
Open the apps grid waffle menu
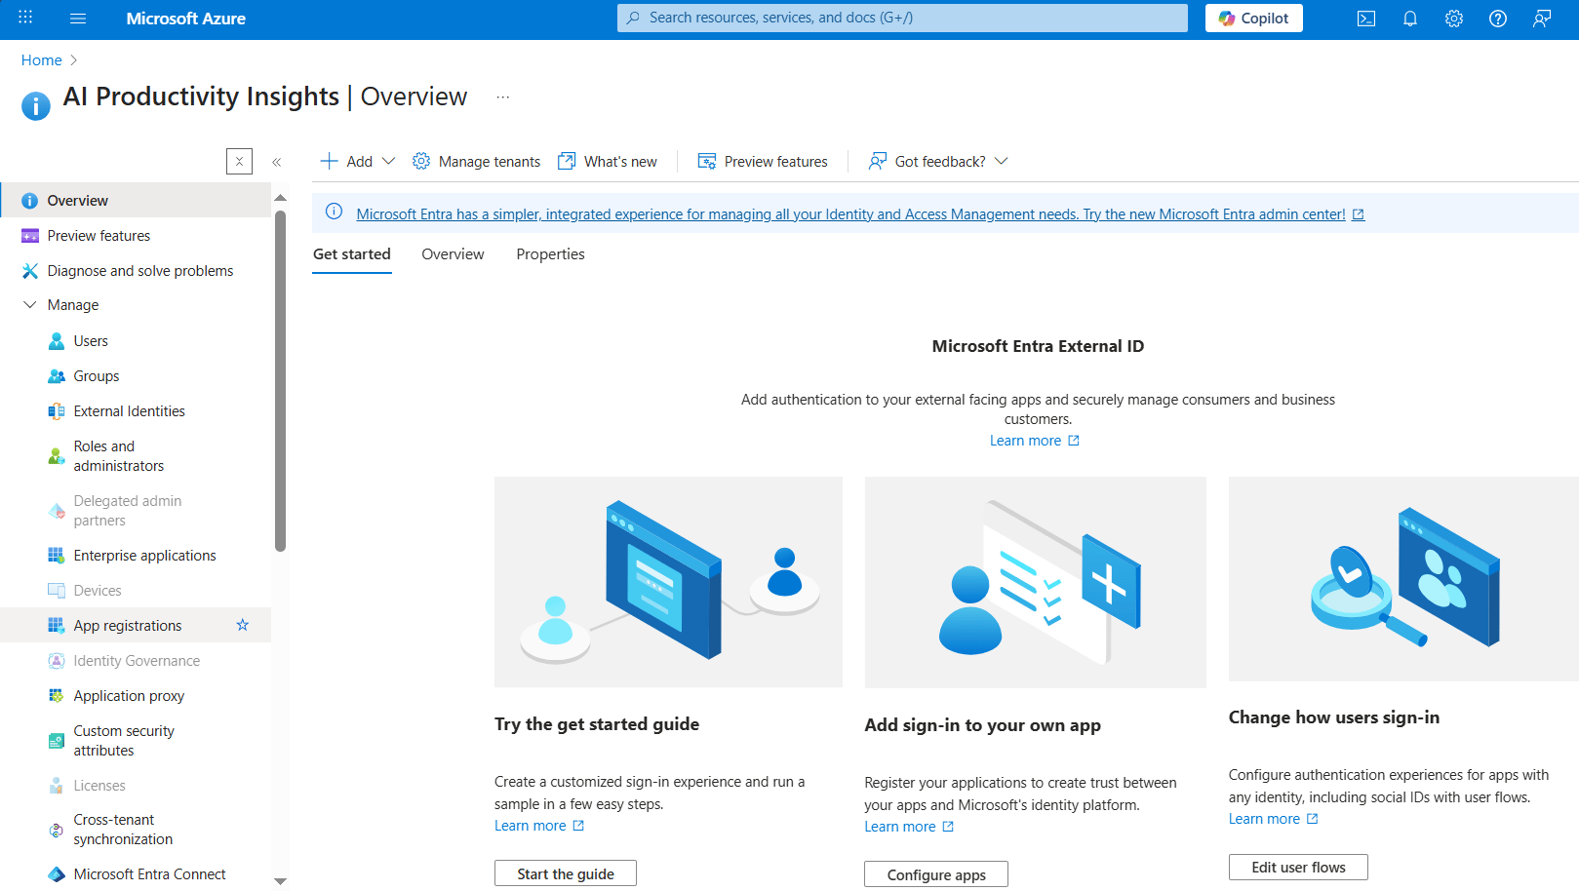coord(25,18)
